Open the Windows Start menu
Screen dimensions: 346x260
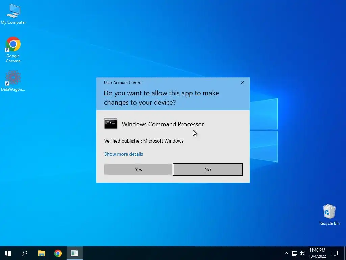tap(8, 253)
